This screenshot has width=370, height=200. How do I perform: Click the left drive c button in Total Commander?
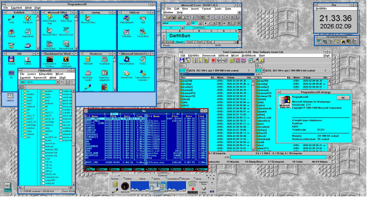point(183,66)
